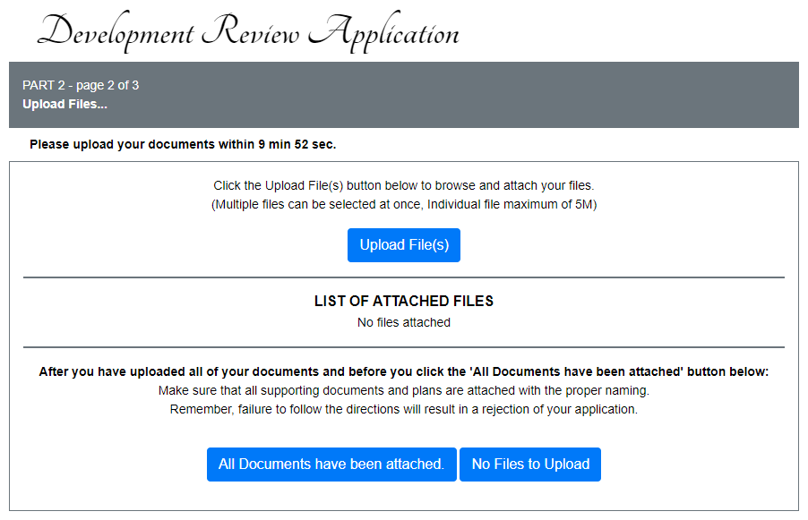Choose the No Files to Upload button
Image resolution: width=808 pixels, height=520 pixels.
coord(529,465)
